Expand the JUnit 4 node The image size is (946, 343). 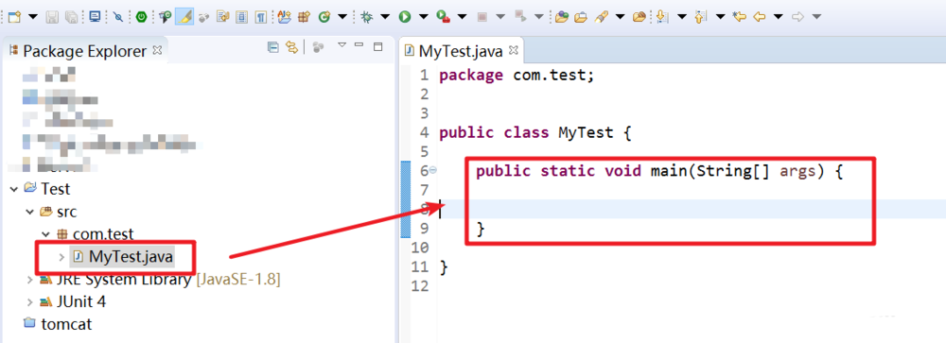(29, 302)
